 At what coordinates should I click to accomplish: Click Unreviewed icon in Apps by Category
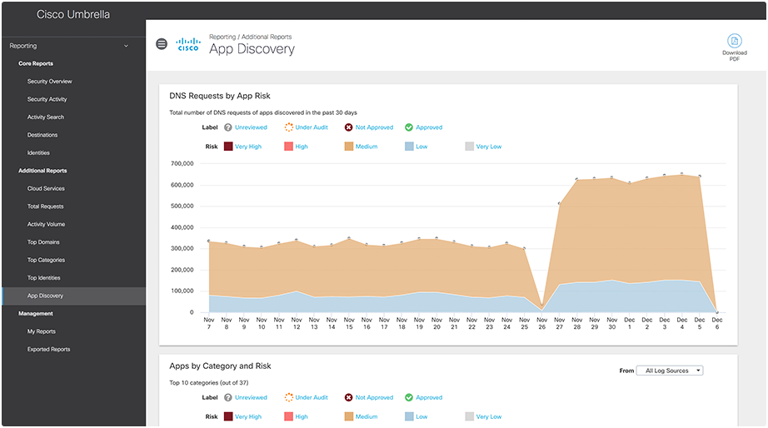pyautogui.click(x=227, y=398)
